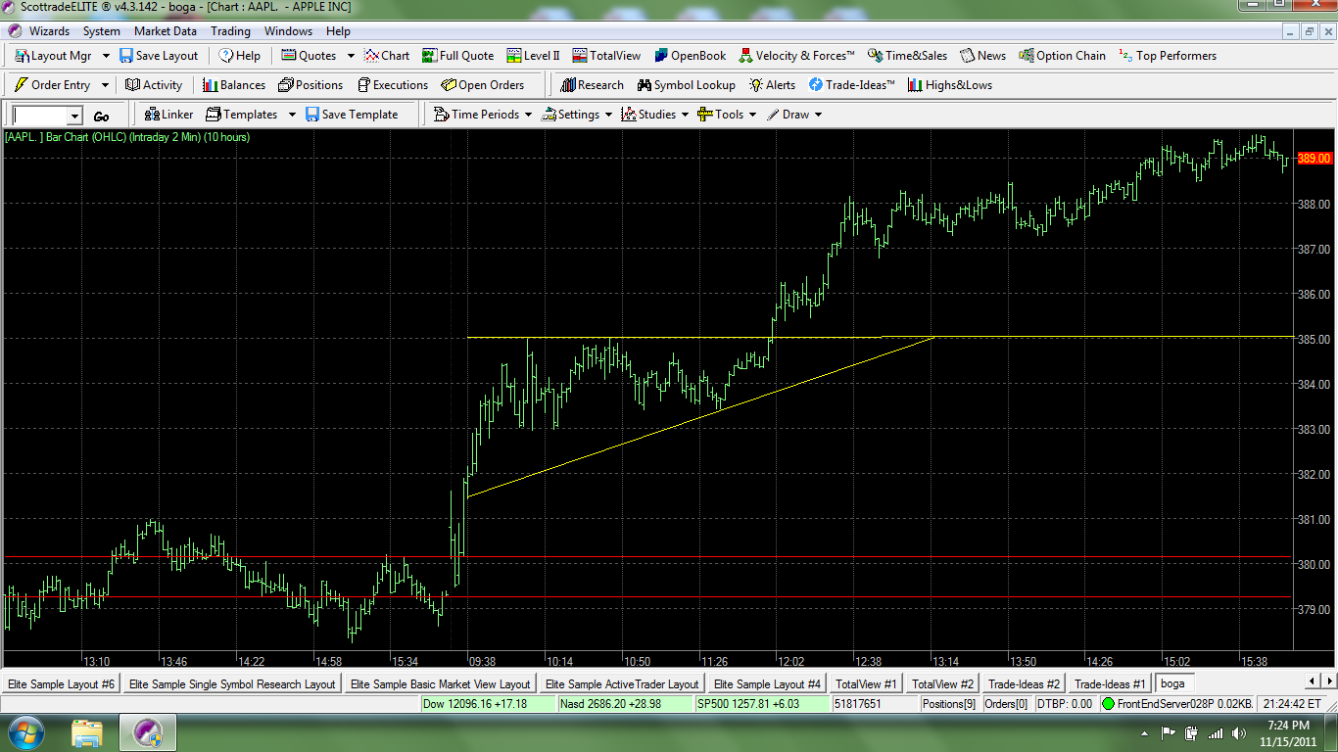Click the layout tabs scroll-left arrow
This screenshot has height=752, width=1338.
click(1312, 682)
